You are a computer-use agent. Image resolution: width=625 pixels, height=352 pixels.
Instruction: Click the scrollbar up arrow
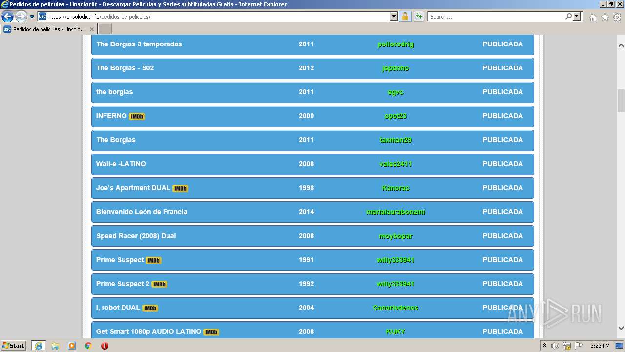click(621, 45)
